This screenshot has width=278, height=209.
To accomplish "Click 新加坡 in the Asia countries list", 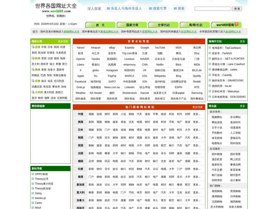I will [x=42, y=53].
